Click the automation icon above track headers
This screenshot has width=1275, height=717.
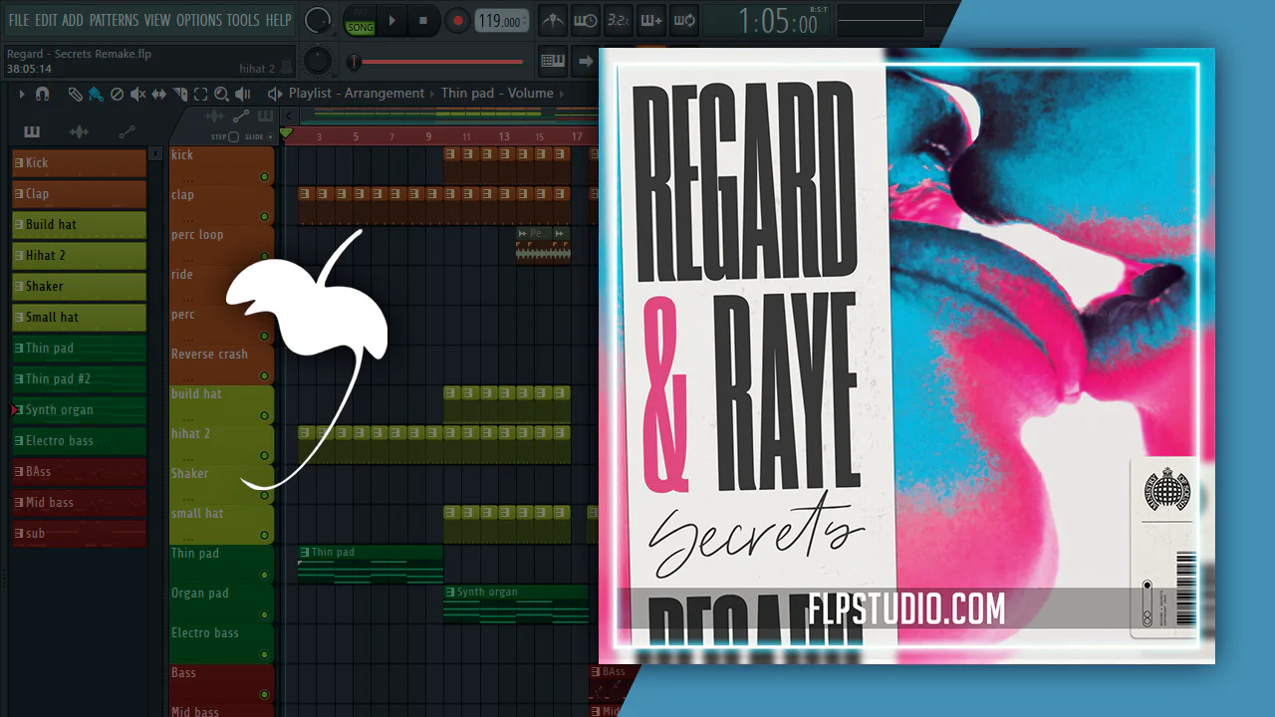click(240, 117)
